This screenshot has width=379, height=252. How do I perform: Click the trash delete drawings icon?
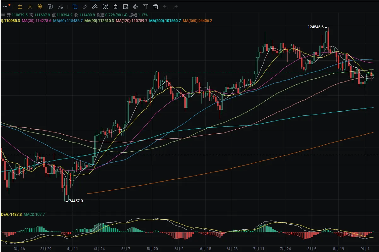155,6
